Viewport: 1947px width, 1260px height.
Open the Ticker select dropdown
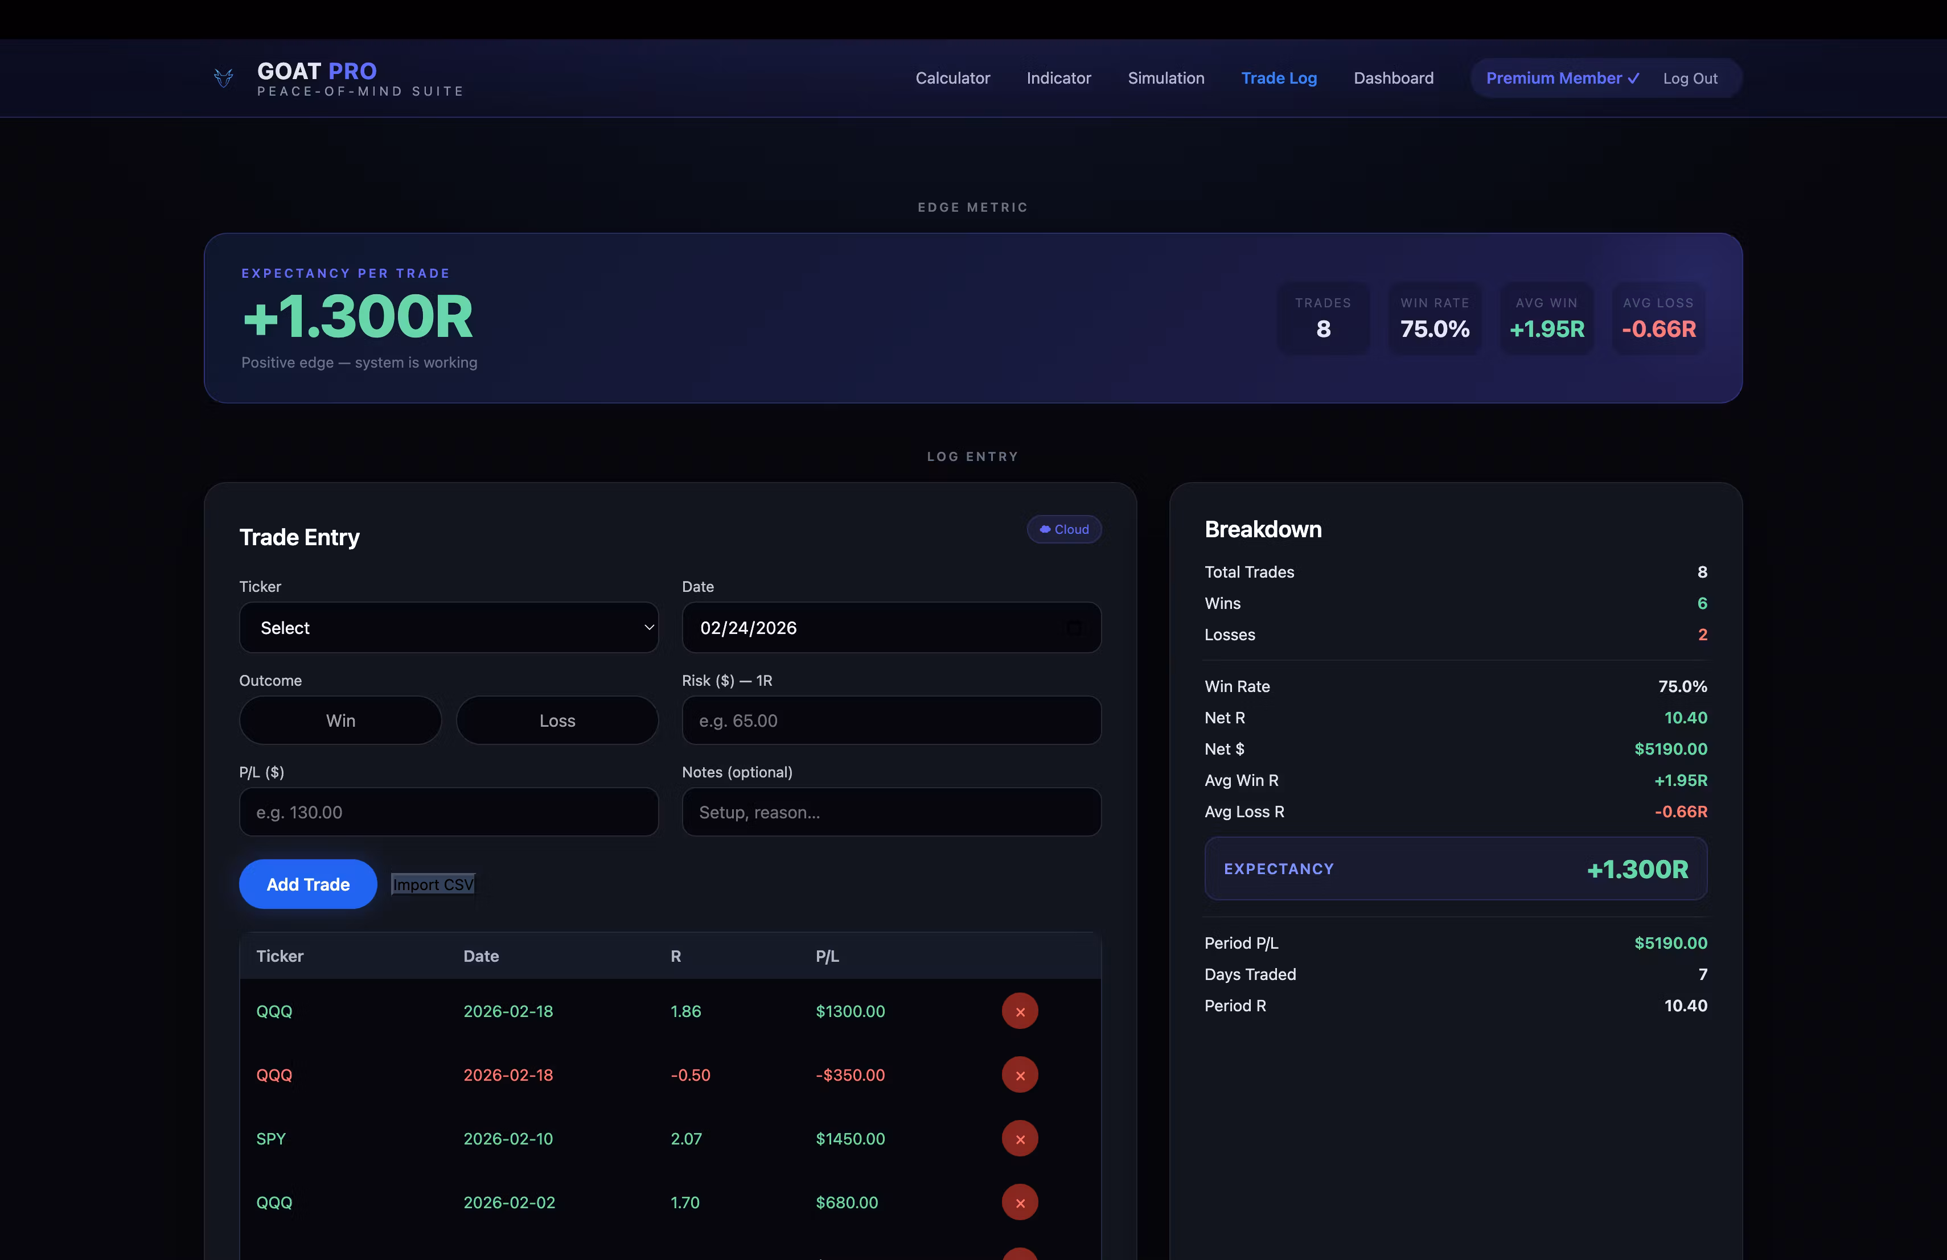[448, 628]
